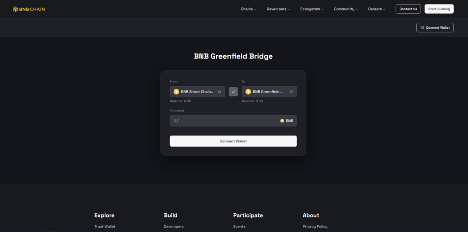Open the Events footer link
468x232 pixels.
tap(239, 227)
